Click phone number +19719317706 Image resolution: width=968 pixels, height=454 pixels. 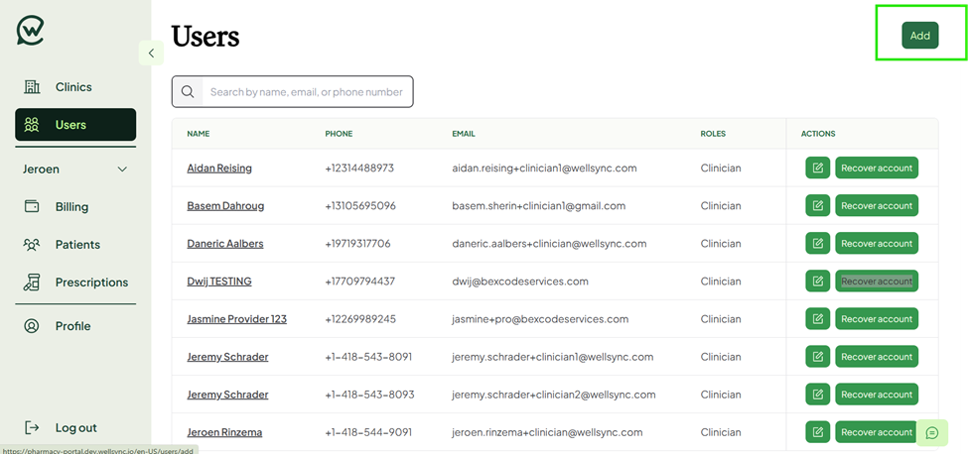pyautogui.click(x=358, y=243)
